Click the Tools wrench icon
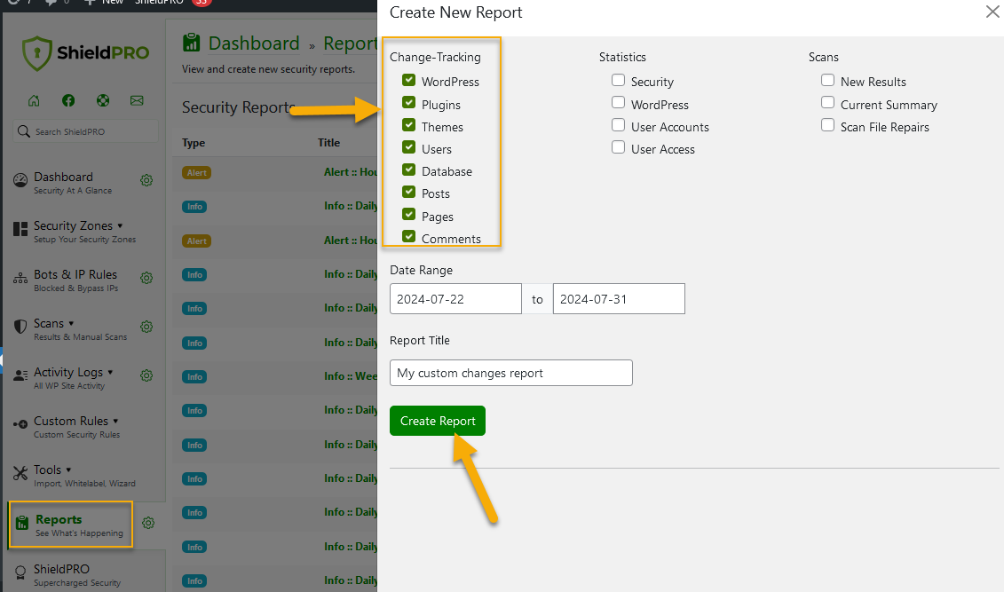The height and width of the screenshot is (592, 1004). tap(20, 473)
